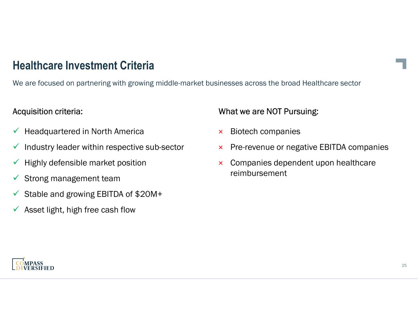Click the checkmark beside Highly defensible market position

(17, 162)
